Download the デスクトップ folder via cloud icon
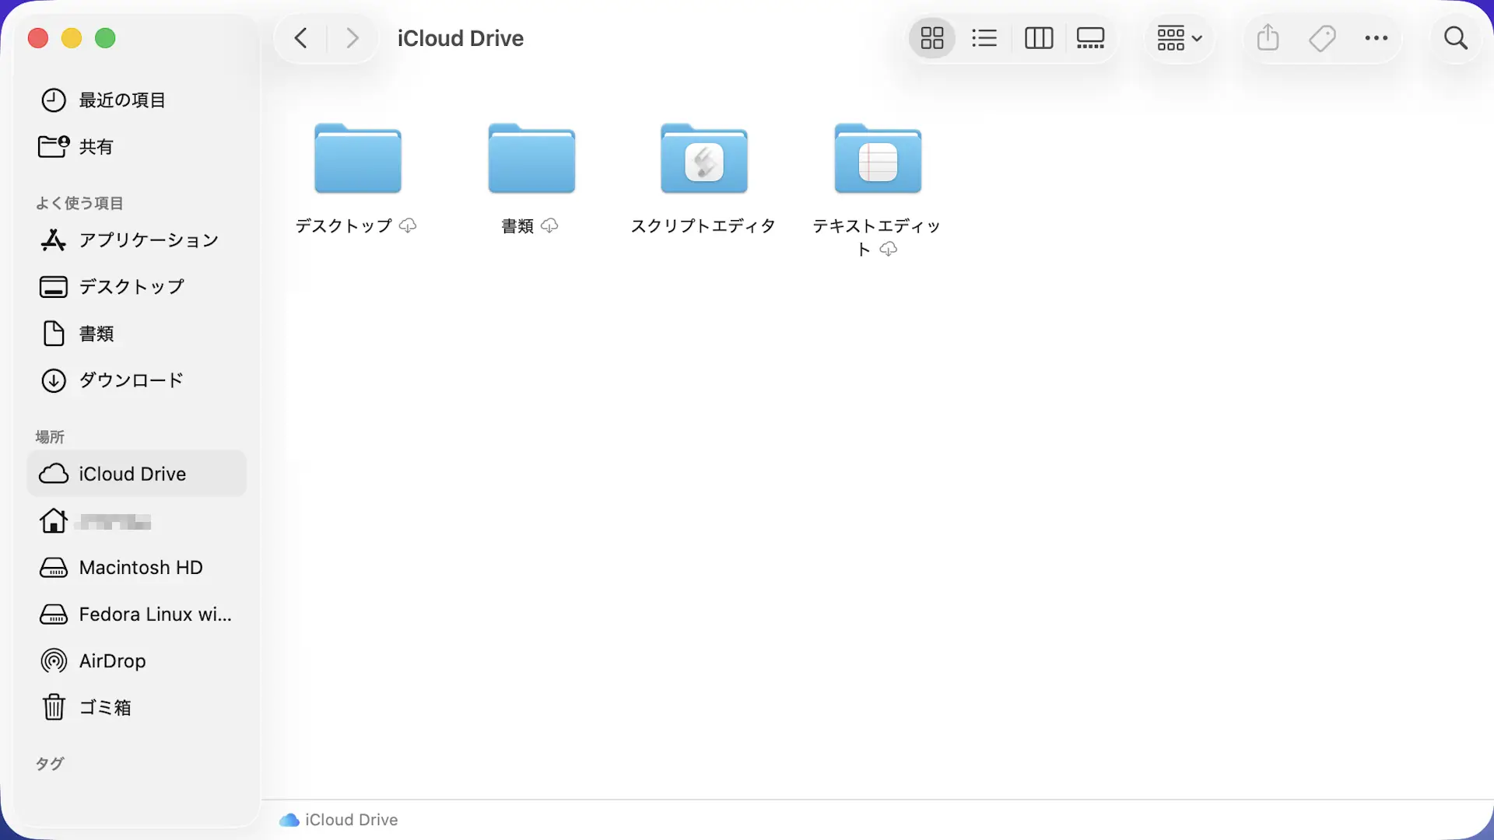This screenshot has width=1494, height=840. click(408, 226)
